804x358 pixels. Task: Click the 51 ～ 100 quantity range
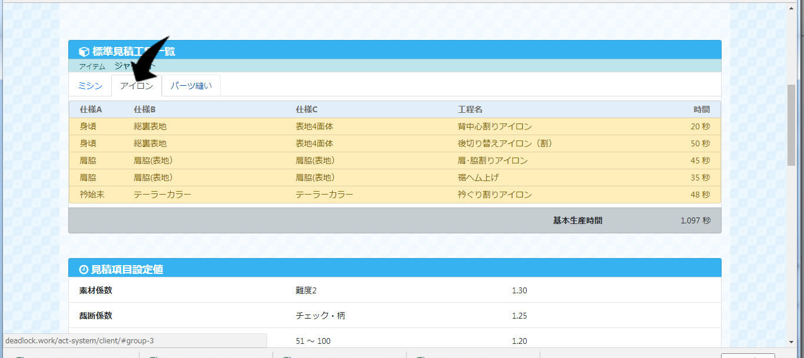point(313,341)
